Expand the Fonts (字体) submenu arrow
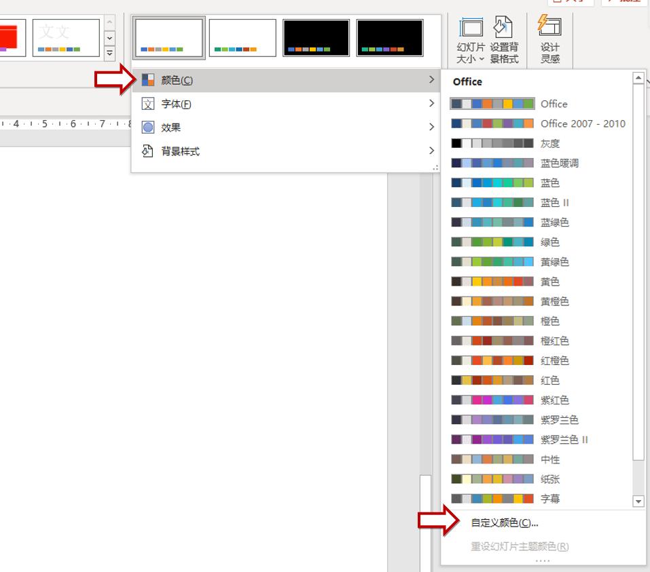This screenshot has width=650, height=572. (x=431, y=104)
